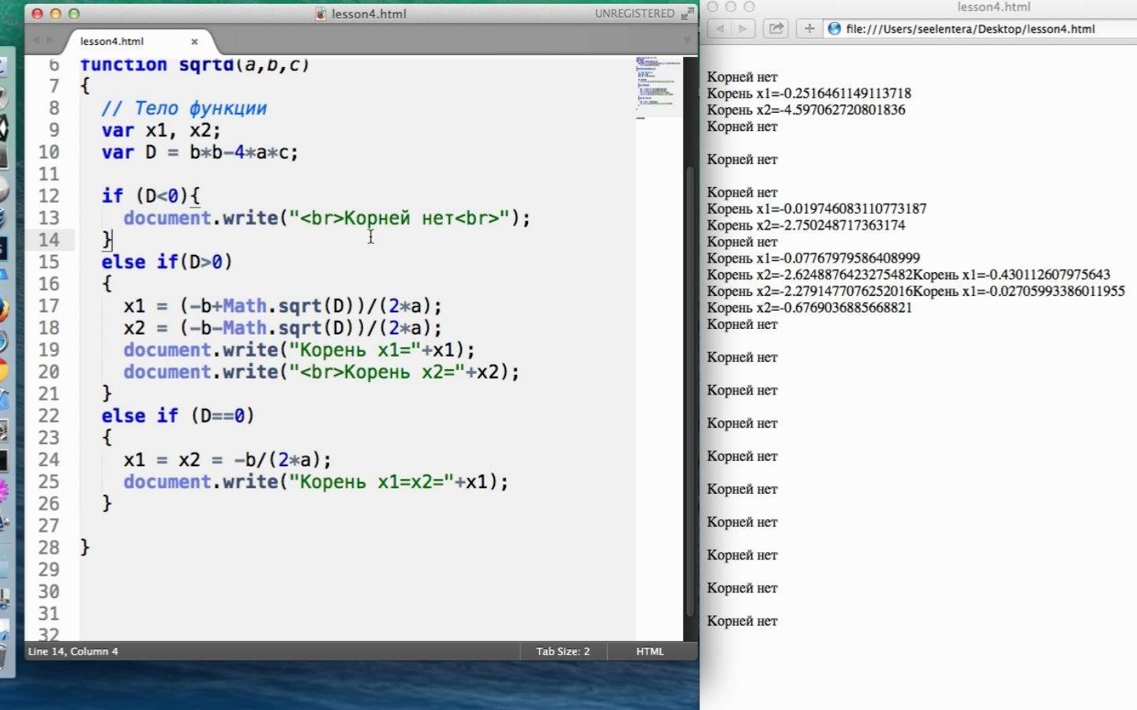Viewport: 1137px width, 710px height.
Task: Click the previous tab arrow in Sublime
Action: 36,40
